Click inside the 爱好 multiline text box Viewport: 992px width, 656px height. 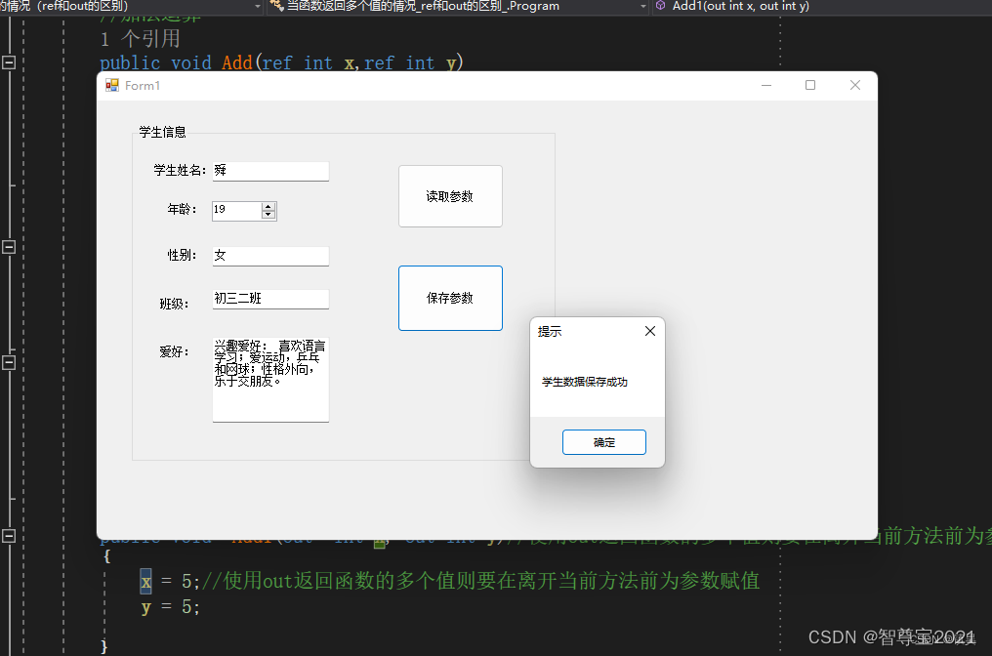(270, 379)
